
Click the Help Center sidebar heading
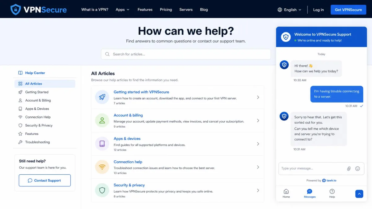pyautogui.click(x=35, y=73)
